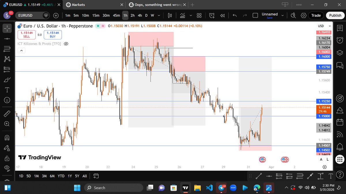Open the pattern drawing tools
This screenshot has width=346, height=194.
tap(7, 59)
